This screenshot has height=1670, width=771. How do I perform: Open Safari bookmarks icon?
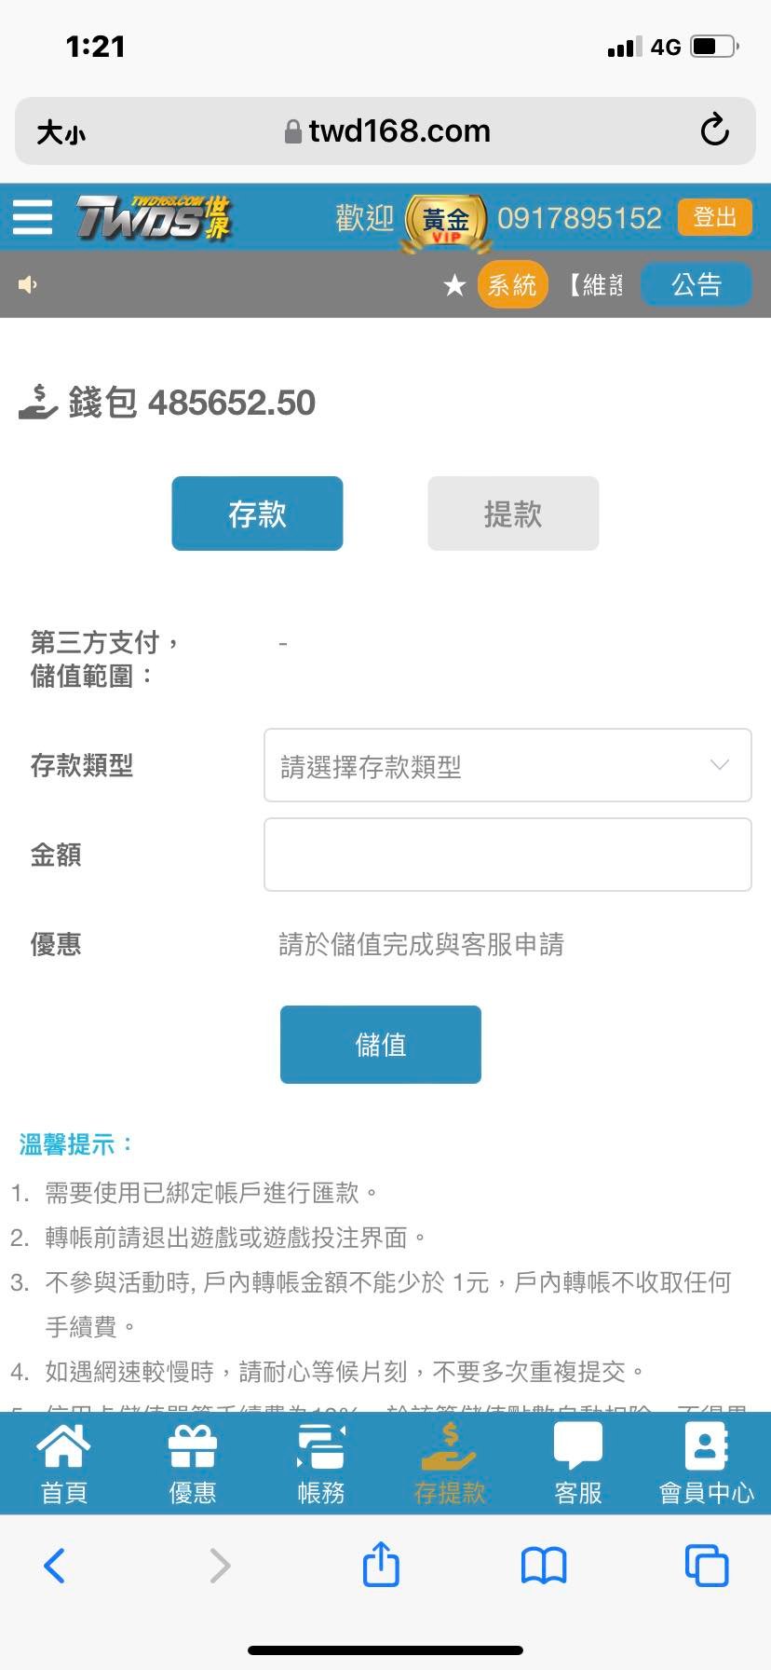click(544, 1566)
